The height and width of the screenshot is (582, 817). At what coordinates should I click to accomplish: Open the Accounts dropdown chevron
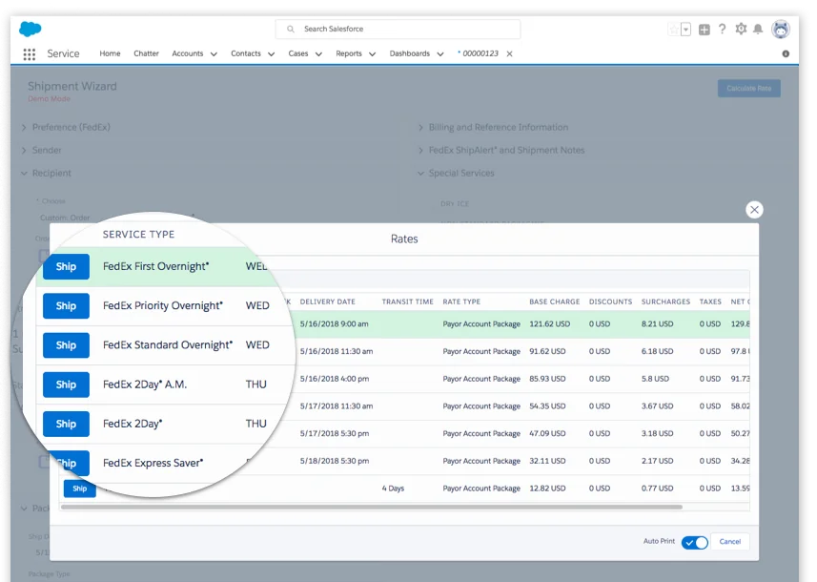[x=214, y=53]
